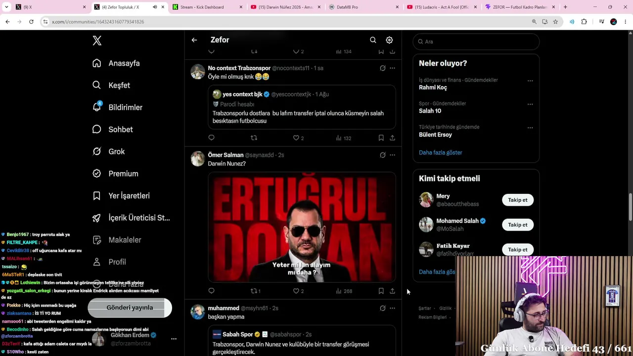Screen dimensions: 633x356
Task: Click the browser address bar URL
Action: click(x=98, y=22)
